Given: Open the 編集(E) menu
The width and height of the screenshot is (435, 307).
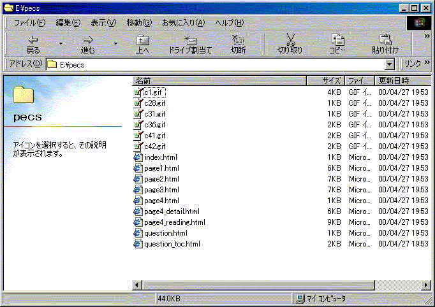Looking at the screenshot, I should pyautogui.click(x=68, y=23).
